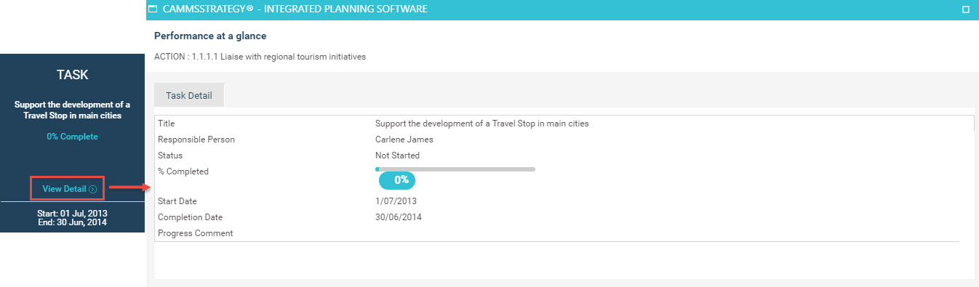The width and height of the screenshot is (979, 287).
Task: Click the 0% progress bubble
Action: [x=397, y=179]
